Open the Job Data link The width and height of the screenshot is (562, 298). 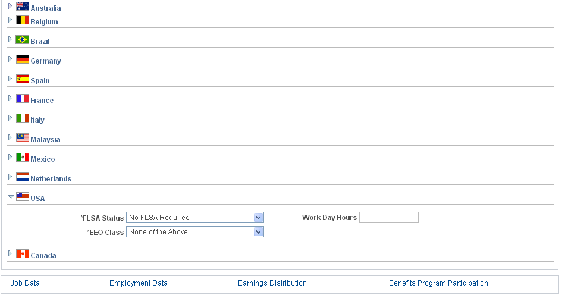coord(25,283)
